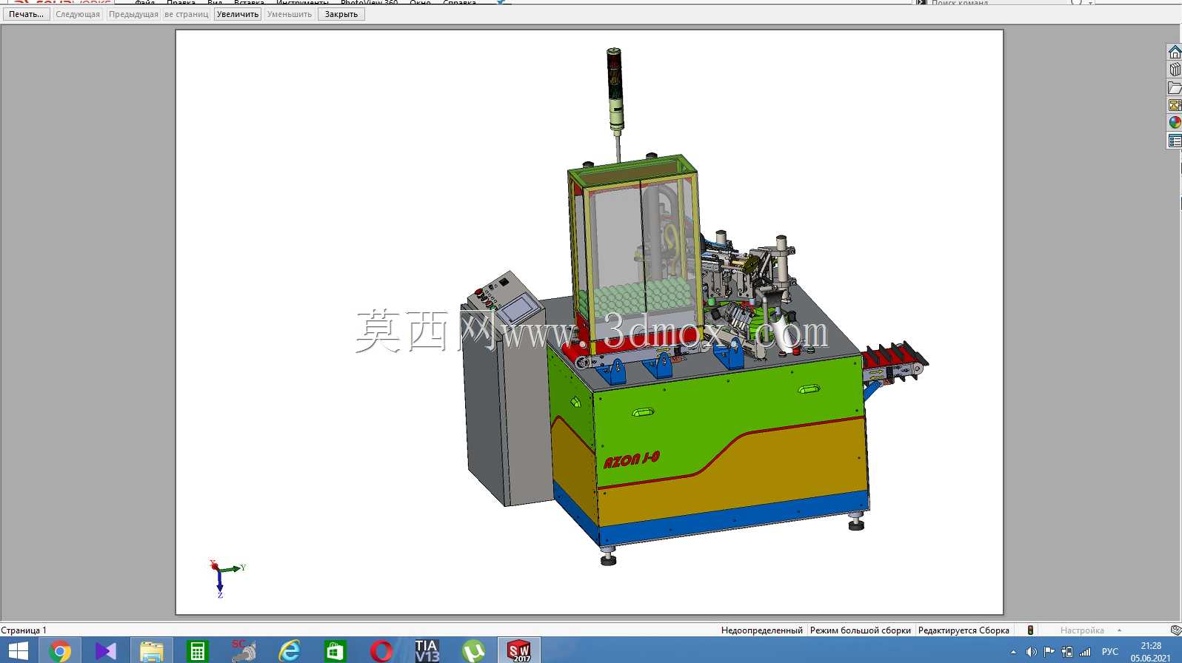Open the network signal tray icon
The image size is (1182, 663).
(x=1085, y=652)
